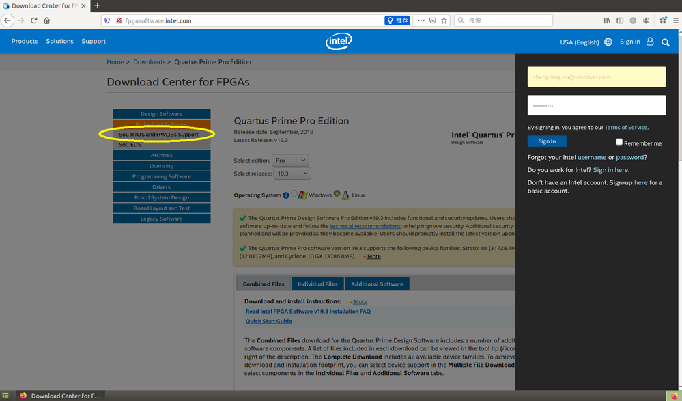
Task: Click the Intel logo in the header
Action: click(x=339, y=42)
